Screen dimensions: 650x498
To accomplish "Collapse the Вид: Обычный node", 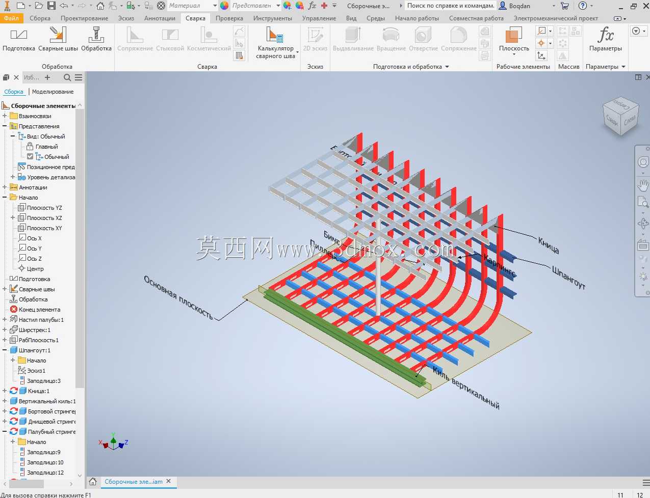I will coord(13,136).
